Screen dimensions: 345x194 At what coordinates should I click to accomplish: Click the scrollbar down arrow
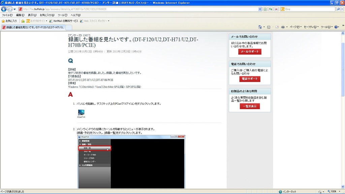coord(343,187)
